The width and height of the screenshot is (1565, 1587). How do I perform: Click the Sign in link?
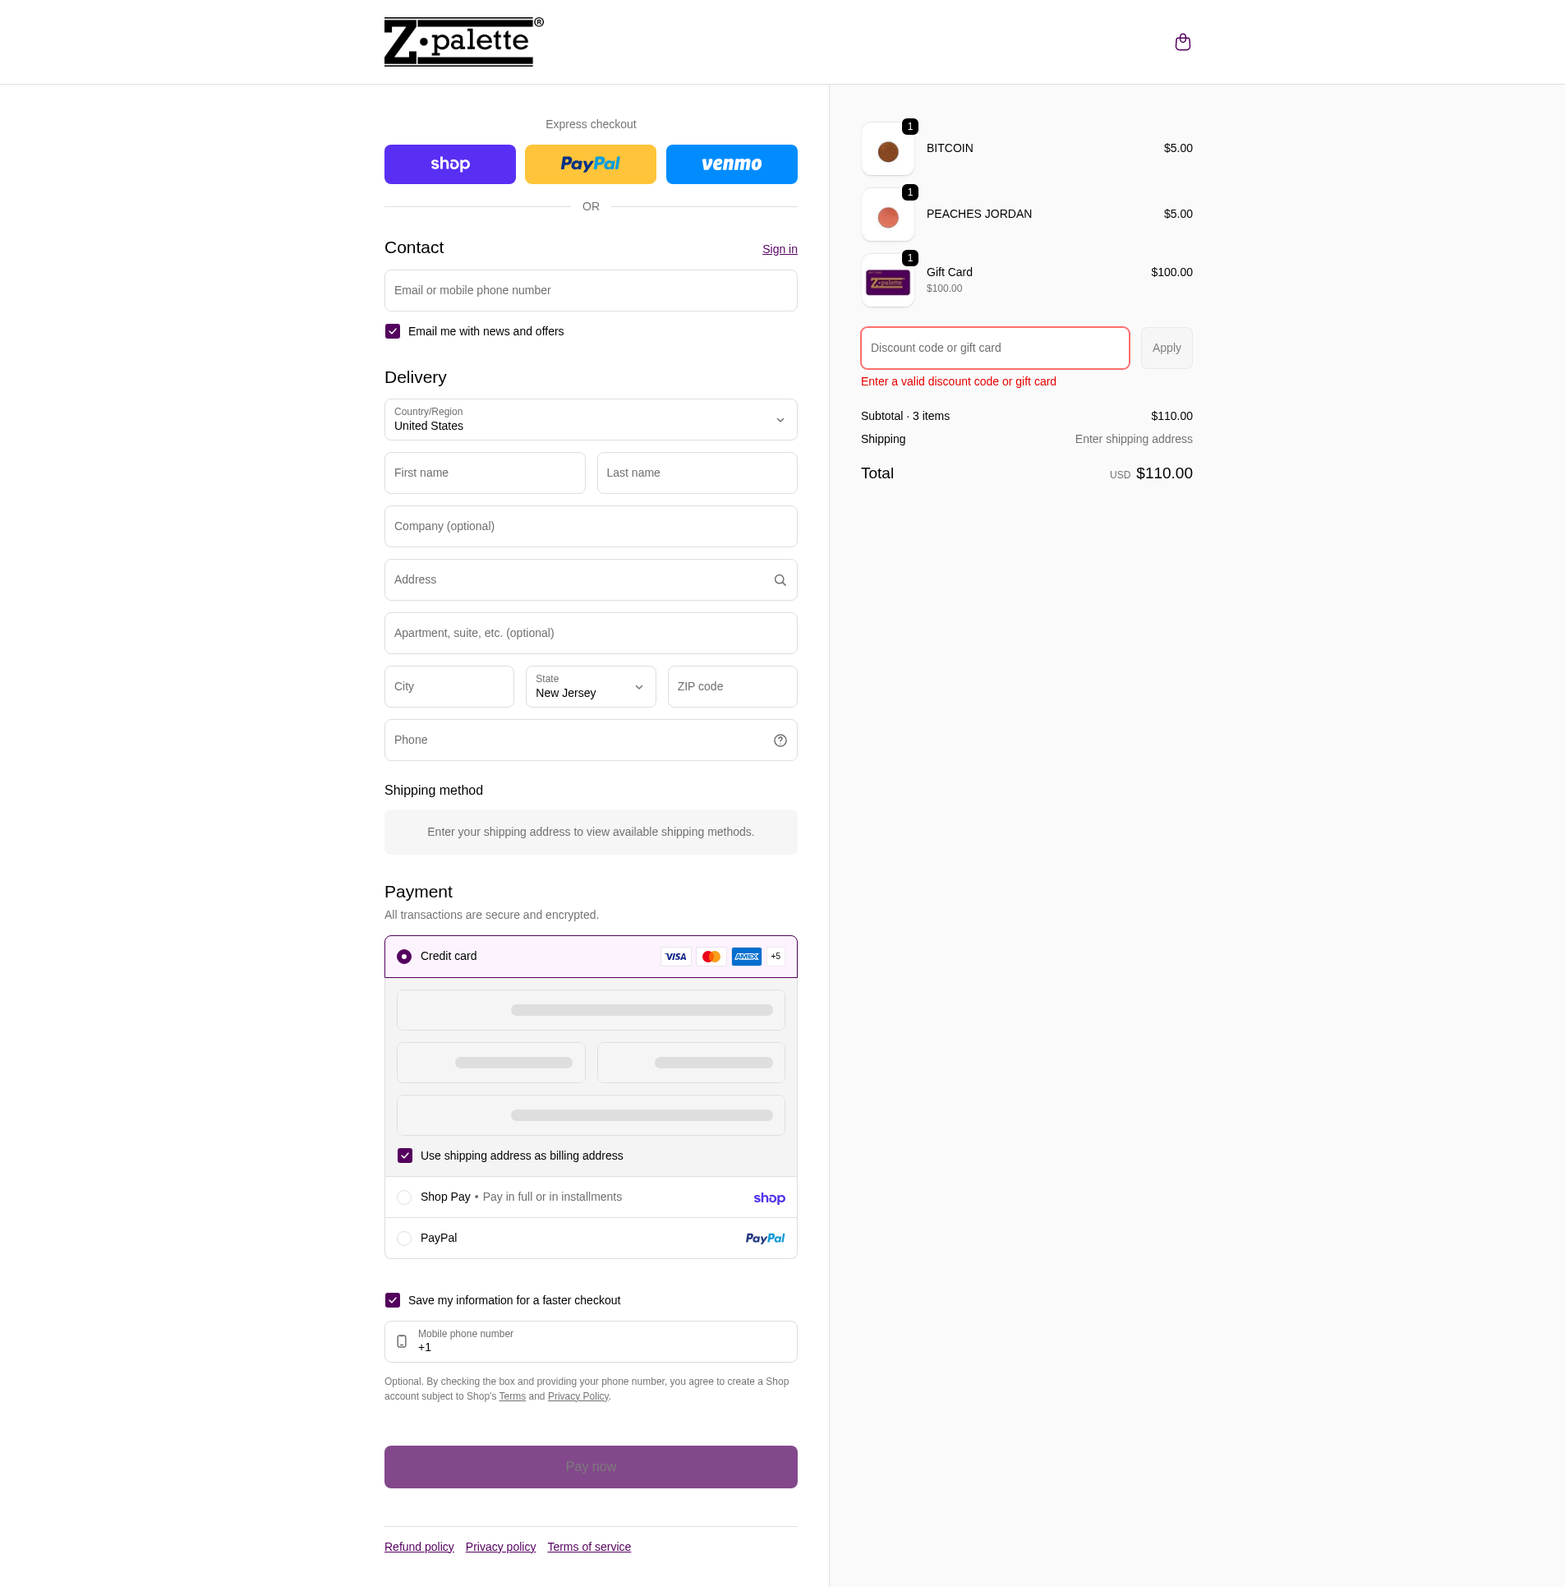point(778,249)
